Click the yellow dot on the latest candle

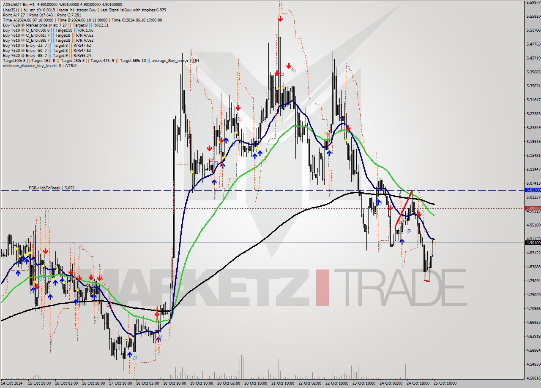pos(434,243)
